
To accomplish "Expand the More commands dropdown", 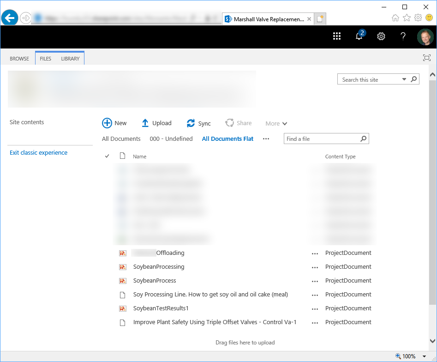I will pyautogui.click(x=276, y=123).
